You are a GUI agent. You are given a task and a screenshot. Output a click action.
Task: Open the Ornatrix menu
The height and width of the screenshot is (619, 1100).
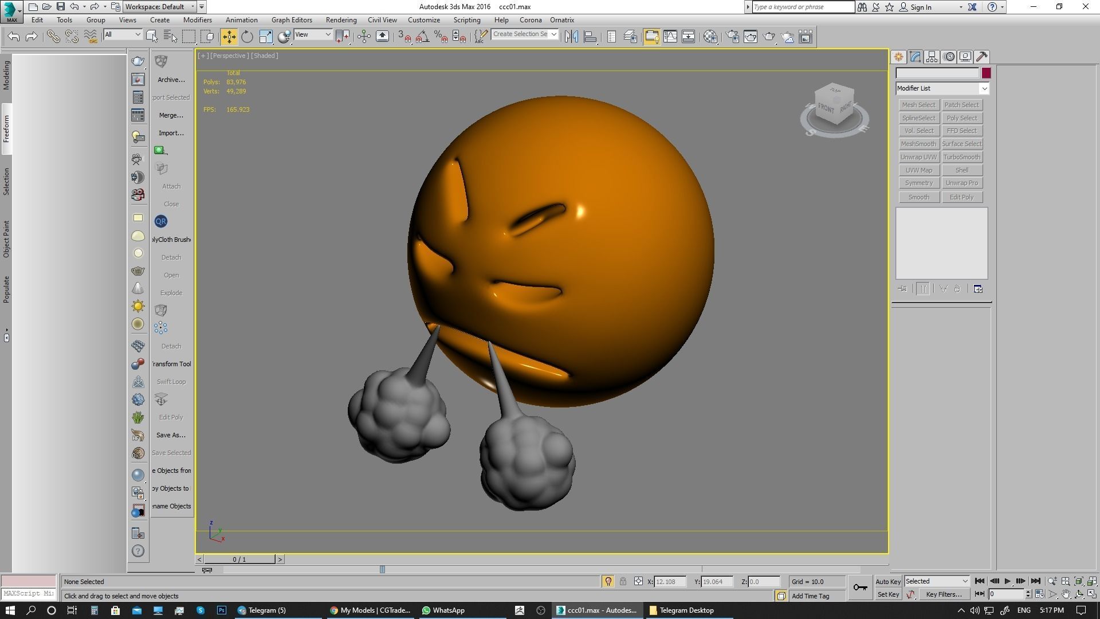tap(562, 19)
